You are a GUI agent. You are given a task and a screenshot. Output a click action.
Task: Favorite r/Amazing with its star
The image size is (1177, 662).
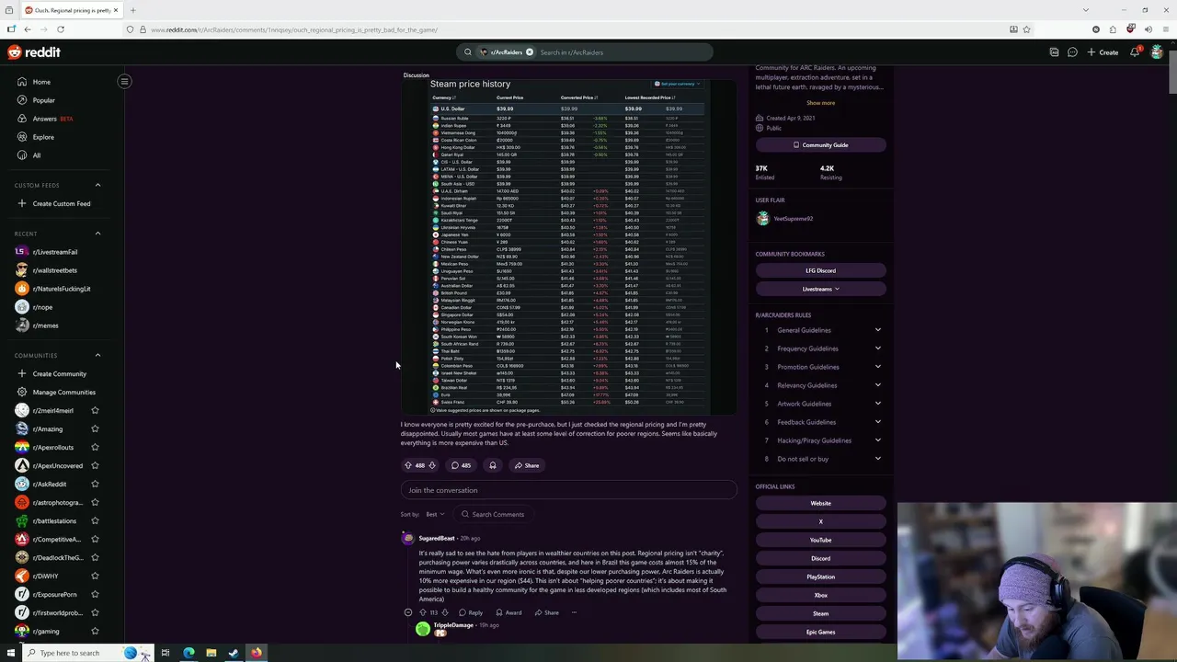[x=95, y=428]
